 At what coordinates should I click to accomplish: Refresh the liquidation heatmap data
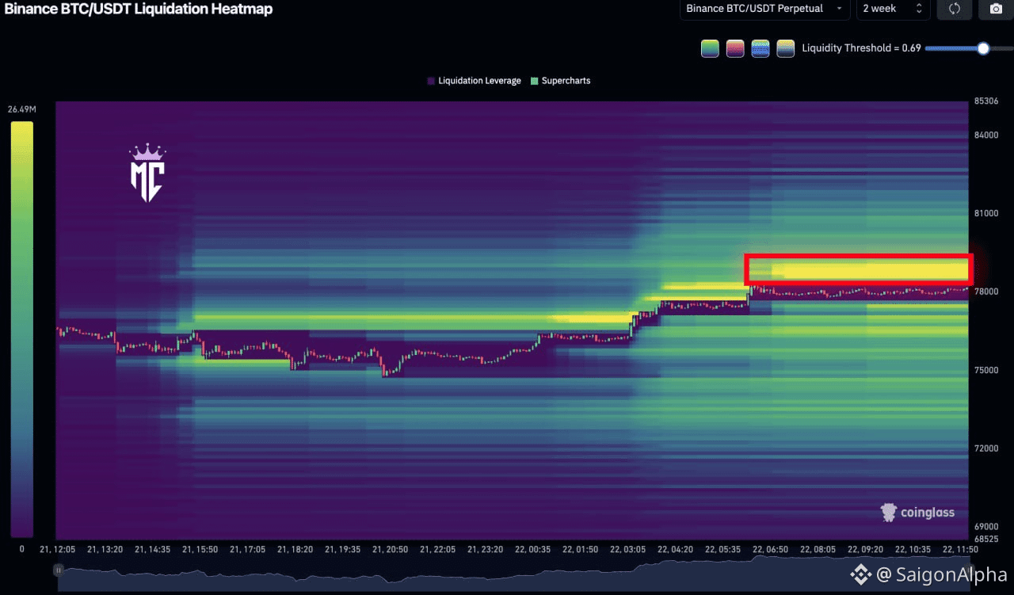954,9
